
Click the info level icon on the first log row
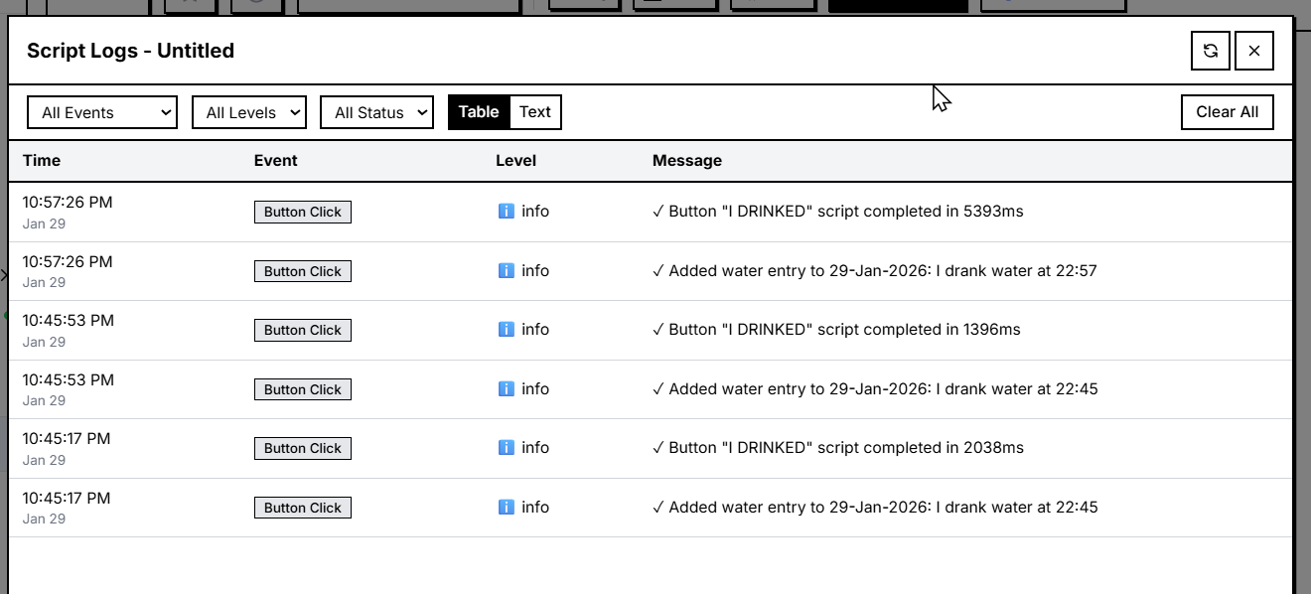coord(506,212)
